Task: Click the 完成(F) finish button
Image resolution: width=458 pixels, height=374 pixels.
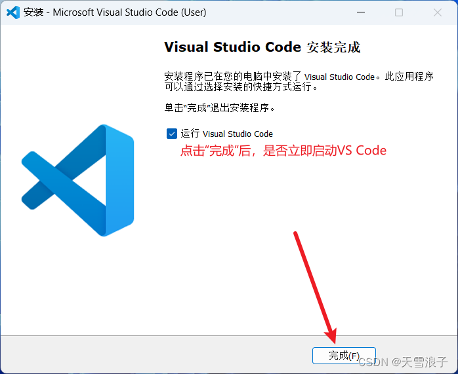Action: coord(344,356)
